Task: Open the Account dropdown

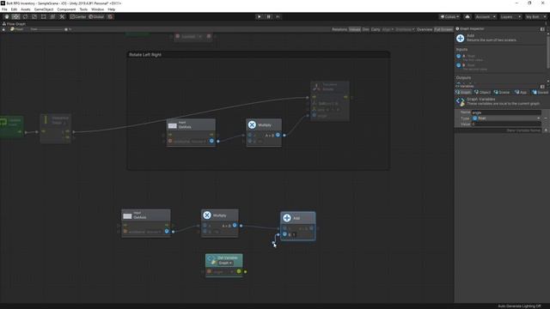Action: click(x=486, y=16)
